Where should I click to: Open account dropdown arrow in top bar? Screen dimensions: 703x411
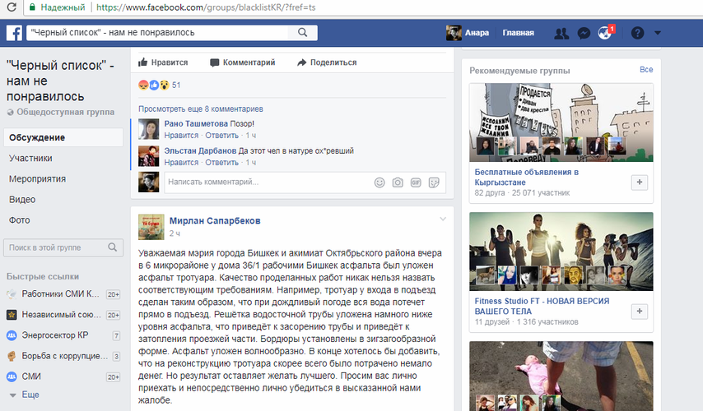[657, 34]
